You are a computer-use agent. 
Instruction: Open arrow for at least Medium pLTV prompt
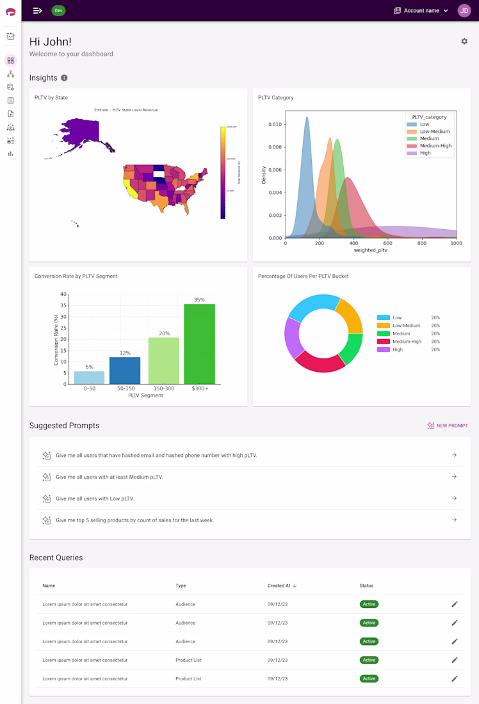pyautogui.click(x=454, y=476)
